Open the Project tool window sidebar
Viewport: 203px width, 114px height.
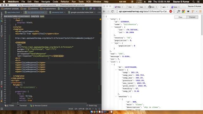click(1, 17)
